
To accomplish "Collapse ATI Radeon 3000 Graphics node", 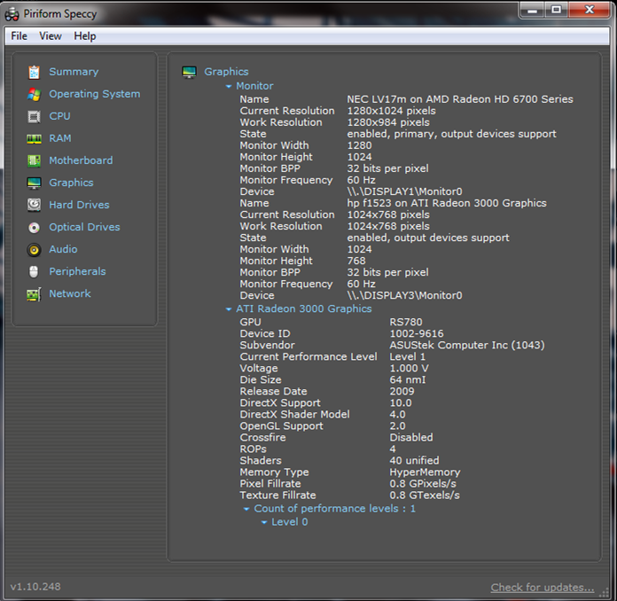I will pyautogui.click(x=229, y=309).
